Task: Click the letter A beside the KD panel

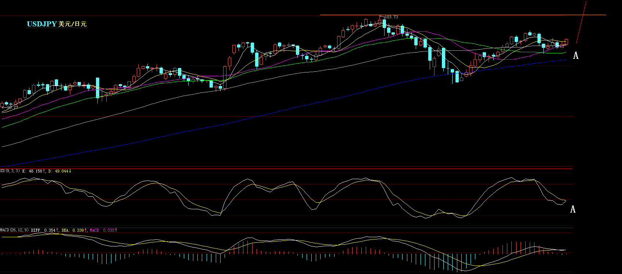Action: (573, 209)
